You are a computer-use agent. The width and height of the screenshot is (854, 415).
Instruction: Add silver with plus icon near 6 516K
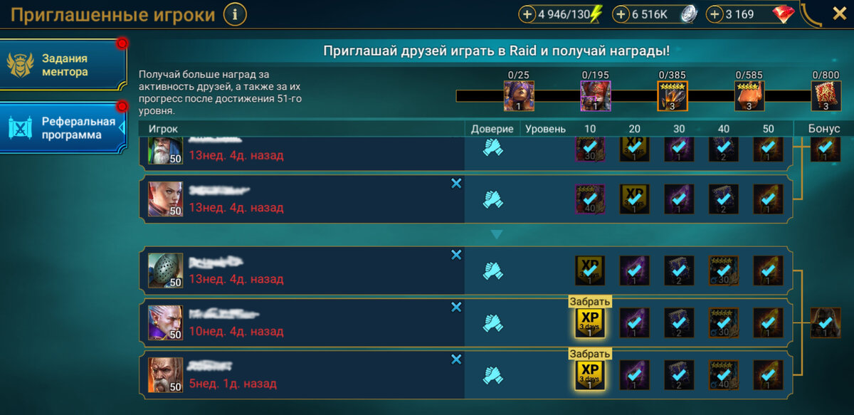point(621,14)
